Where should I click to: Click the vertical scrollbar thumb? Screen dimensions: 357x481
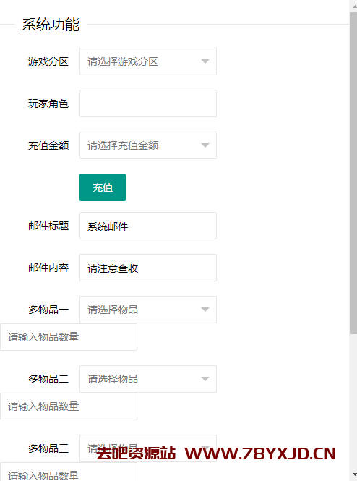(354, 174)
